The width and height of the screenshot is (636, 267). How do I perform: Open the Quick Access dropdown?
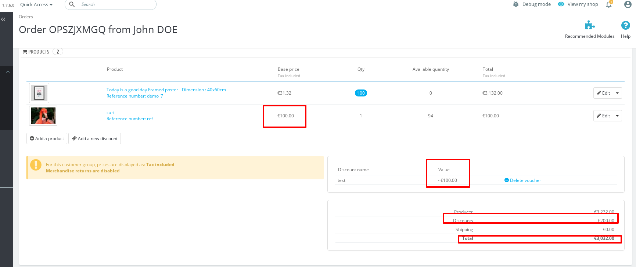[36, 4]
